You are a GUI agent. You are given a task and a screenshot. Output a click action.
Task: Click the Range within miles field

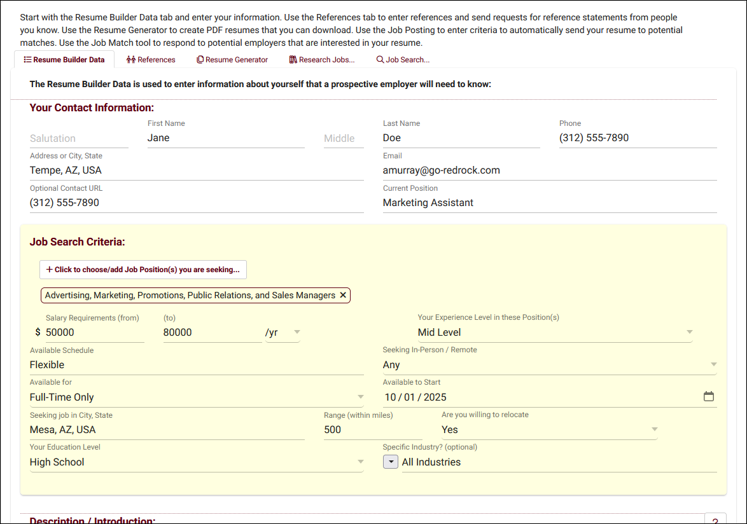click(373, 430)
